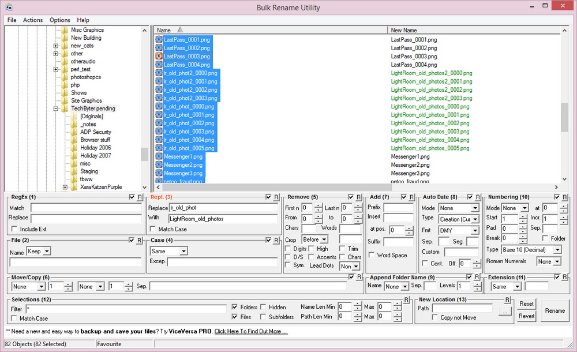Open the File Name Keep dropdown
577x352 pixels.
point(47,252)
